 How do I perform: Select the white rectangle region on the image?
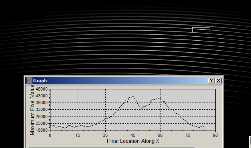(x=201, y=30)
